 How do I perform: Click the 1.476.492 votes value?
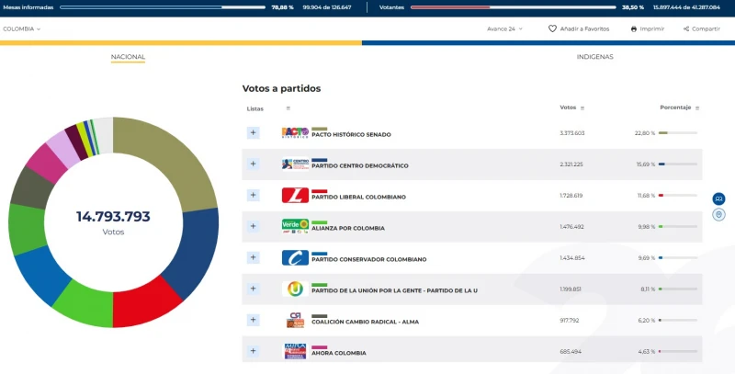(x=571, y=227)
